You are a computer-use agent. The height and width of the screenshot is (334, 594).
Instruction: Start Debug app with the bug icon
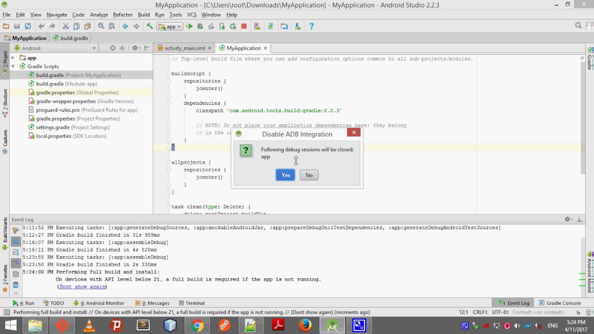point(200,26)
